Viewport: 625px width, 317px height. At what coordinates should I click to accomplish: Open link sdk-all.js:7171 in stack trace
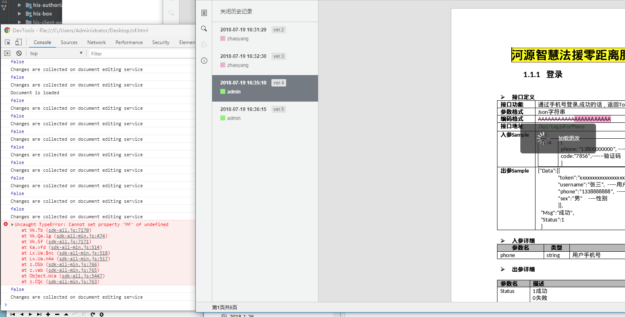point(69,242)
